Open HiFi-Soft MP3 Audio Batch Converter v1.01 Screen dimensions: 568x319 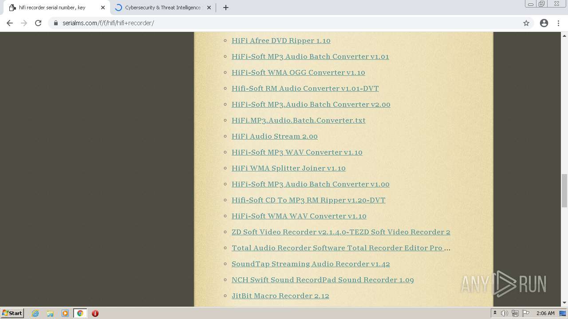(310, 56)
